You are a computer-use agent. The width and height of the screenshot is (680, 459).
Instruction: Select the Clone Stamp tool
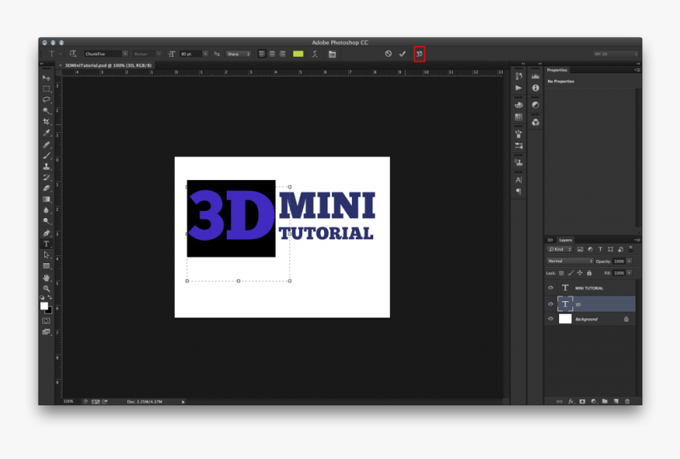(47, 167)
